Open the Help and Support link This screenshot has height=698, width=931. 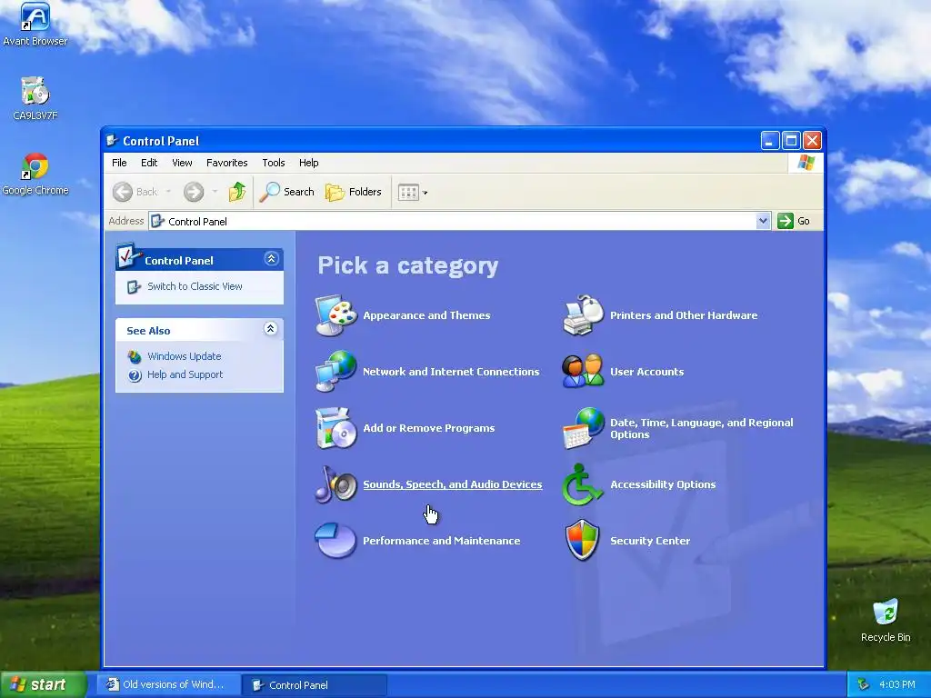click(x=185, y=375)
